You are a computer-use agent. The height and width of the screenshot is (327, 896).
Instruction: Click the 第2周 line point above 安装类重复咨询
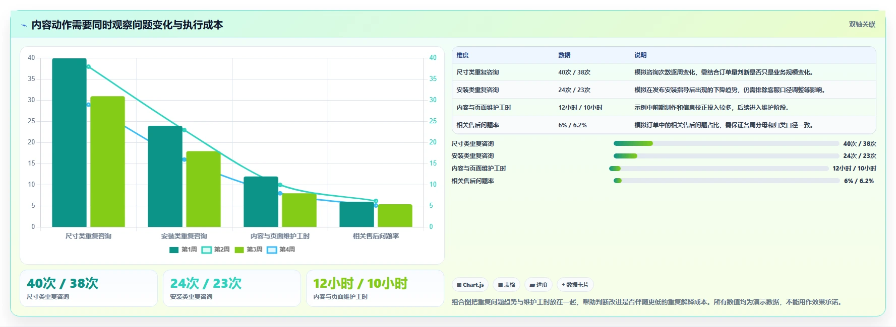(184, 130)
